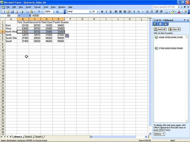Paste clipboard item 43600 38700 29480 33450
The image size is (190, 142).
169,37
